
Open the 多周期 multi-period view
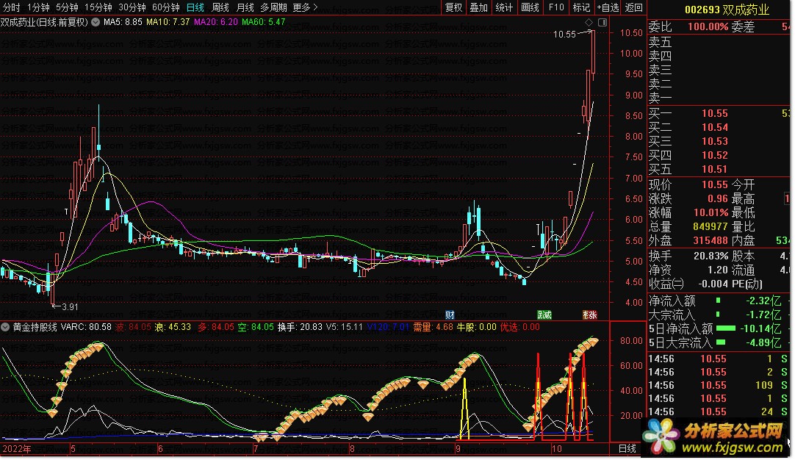[x=273, y=7]
